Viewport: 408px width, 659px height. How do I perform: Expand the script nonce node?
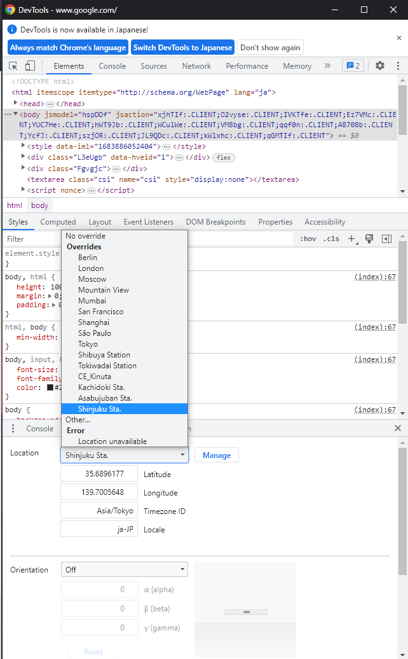(x=23, y=190)
